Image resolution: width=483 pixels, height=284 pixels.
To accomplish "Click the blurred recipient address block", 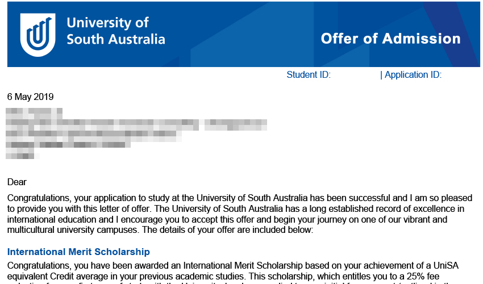I will pyautogui.click(x=136, y=133).
